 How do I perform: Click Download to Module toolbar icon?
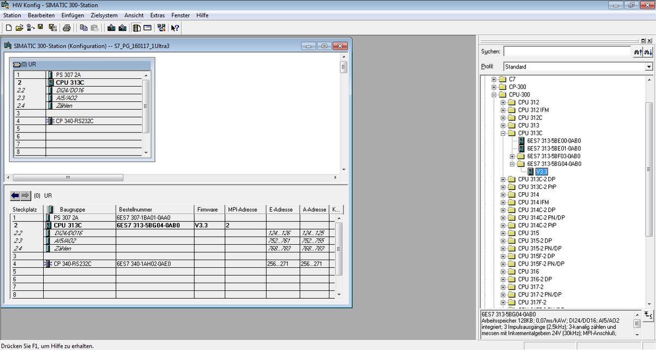(112, 27)
